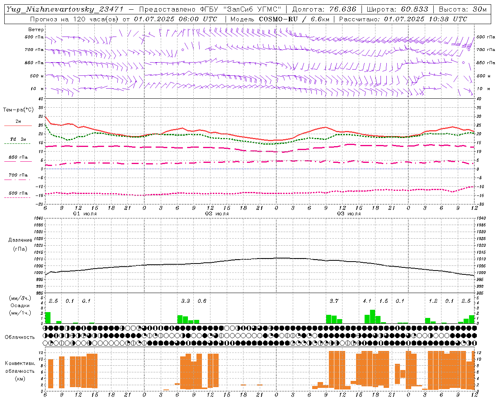Click the 0.6 precipitation total
The image size is (497, 398).
point(202,301)
